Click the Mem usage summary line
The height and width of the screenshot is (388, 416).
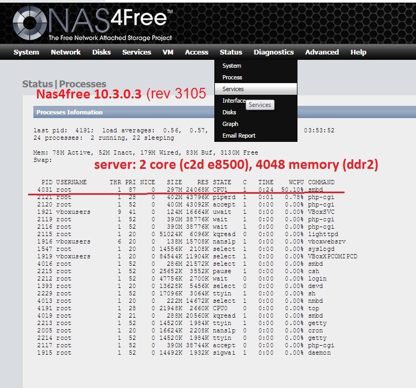click(x=146, y=152)
